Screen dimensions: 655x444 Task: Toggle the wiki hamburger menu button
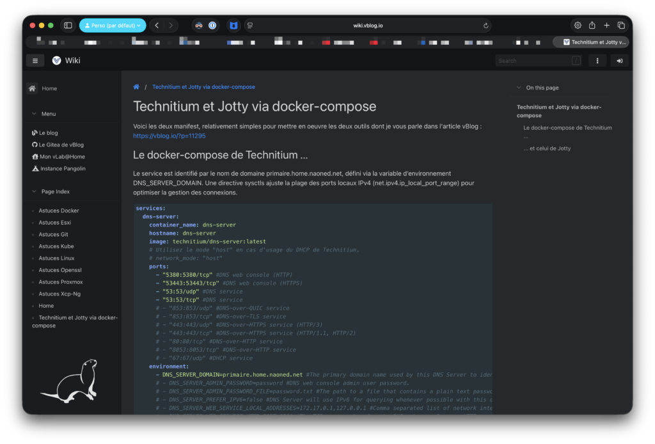tap(35, 61)
